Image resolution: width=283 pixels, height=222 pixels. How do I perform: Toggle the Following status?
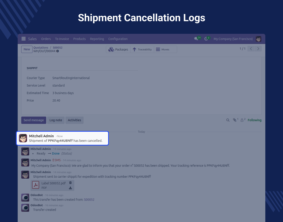(254, 120)
